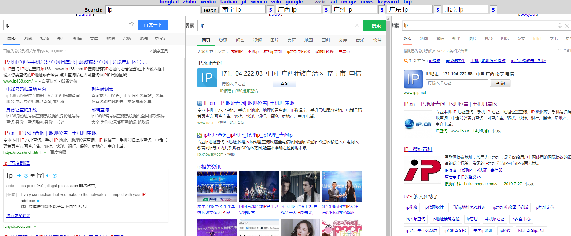Focus the top Search input containing "ip"
The image size is (571, 236).
point(153,10)
